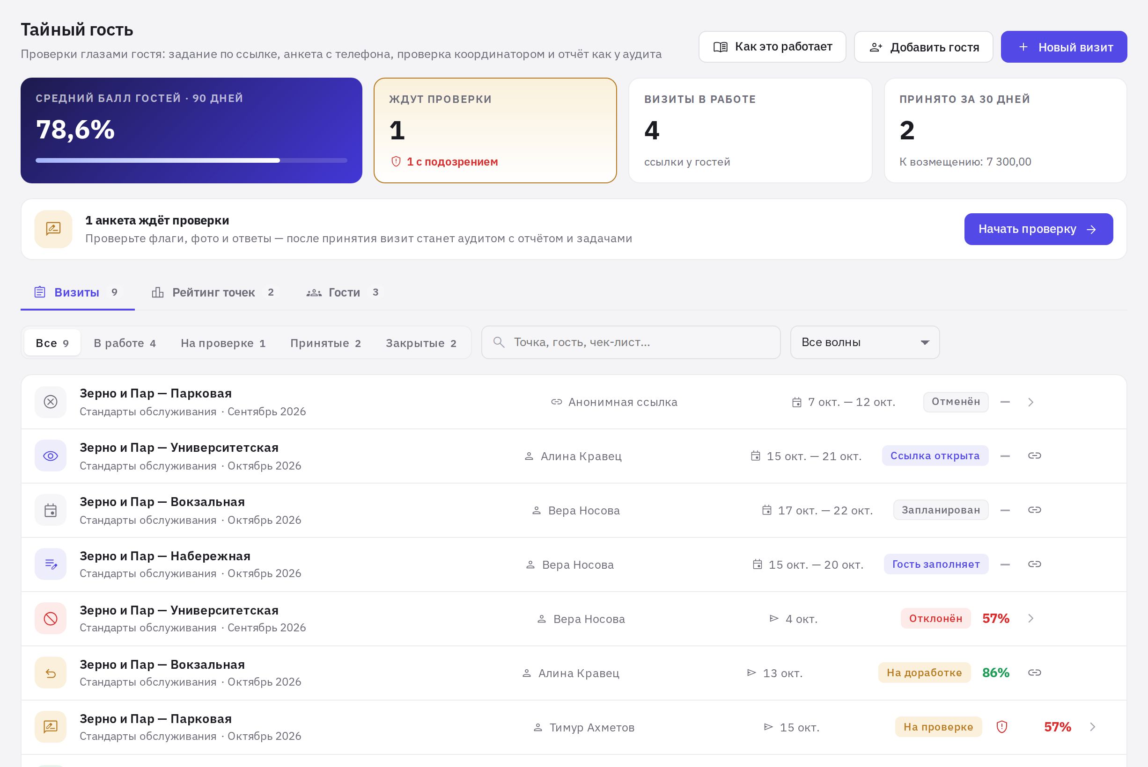1148x767 pixels.
Task: Click the review icon for the Парковая October visit
Action: click(51, 727)
